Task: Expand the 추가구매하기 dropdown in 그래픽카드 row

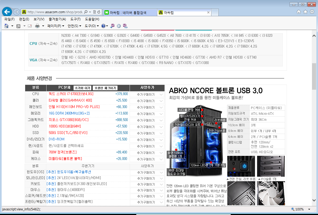Action: point(147,120)
